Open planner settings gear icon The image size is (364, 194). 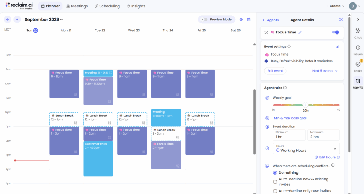pos(241,20)
